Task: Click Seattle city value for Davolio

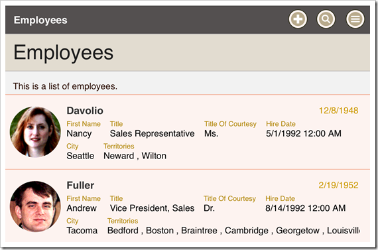Action: (80, 156)
